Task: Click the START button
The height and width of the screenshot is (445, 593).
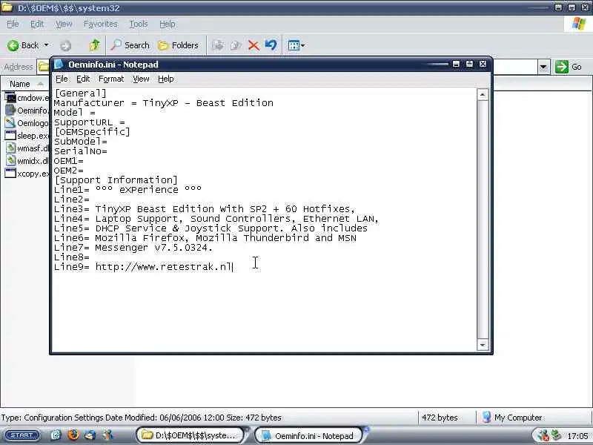Action: (22, 435)
